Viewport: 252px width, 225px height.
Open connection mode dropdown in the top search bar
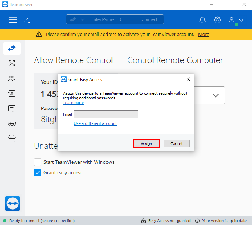click(82, 19)
